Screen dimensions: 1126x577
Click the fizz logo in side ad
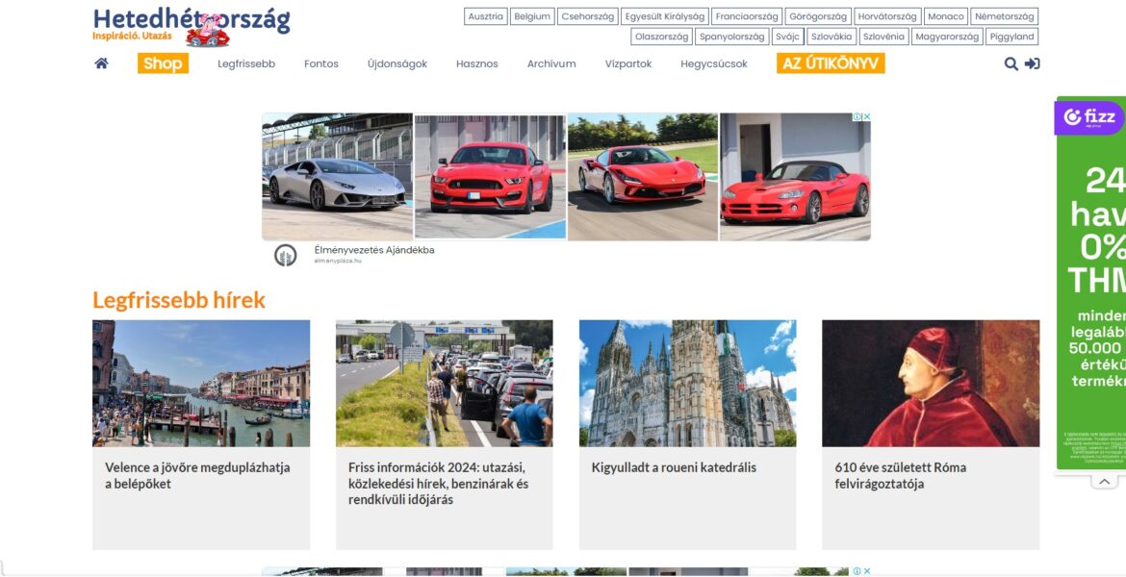coord(1089,117)
